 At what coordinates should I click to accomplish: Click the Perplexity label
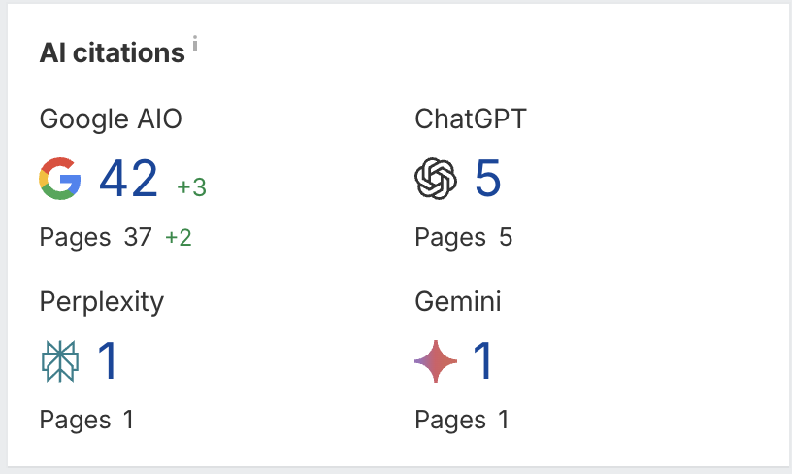(x=102, y=302)
